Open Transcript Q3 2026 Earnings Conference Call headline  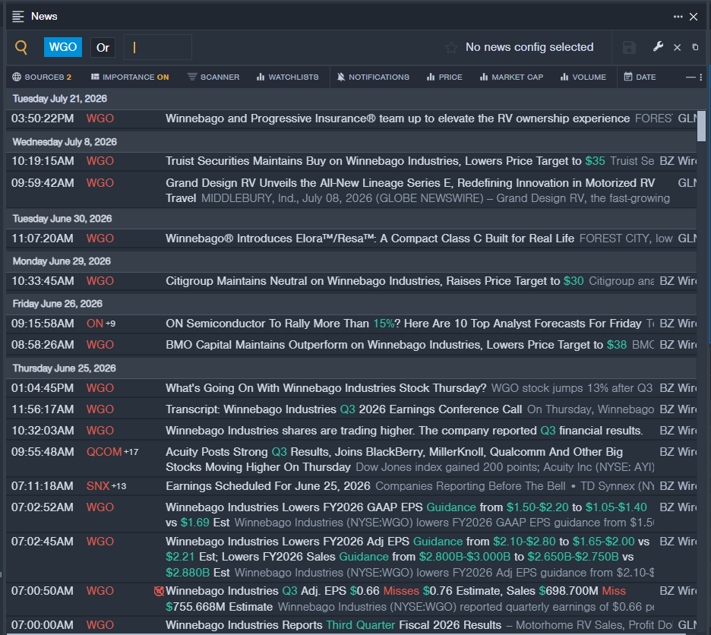click(343, 409)
